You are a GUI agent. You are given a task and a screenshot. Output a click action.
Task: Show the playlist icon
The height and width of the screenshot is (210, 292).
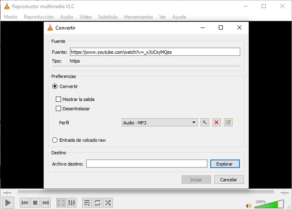[x=87, y=202]
